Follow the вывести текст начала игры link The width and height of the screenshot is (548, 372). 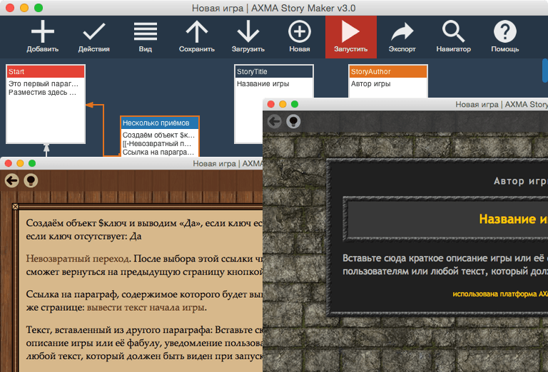[146, 307]
